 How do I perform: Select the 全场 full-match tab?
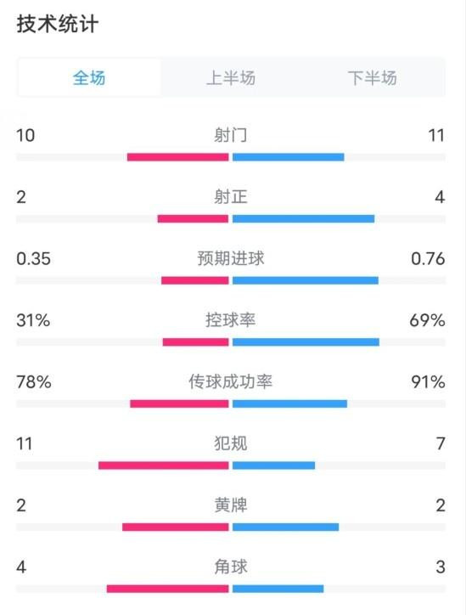(x=89, y=77)
